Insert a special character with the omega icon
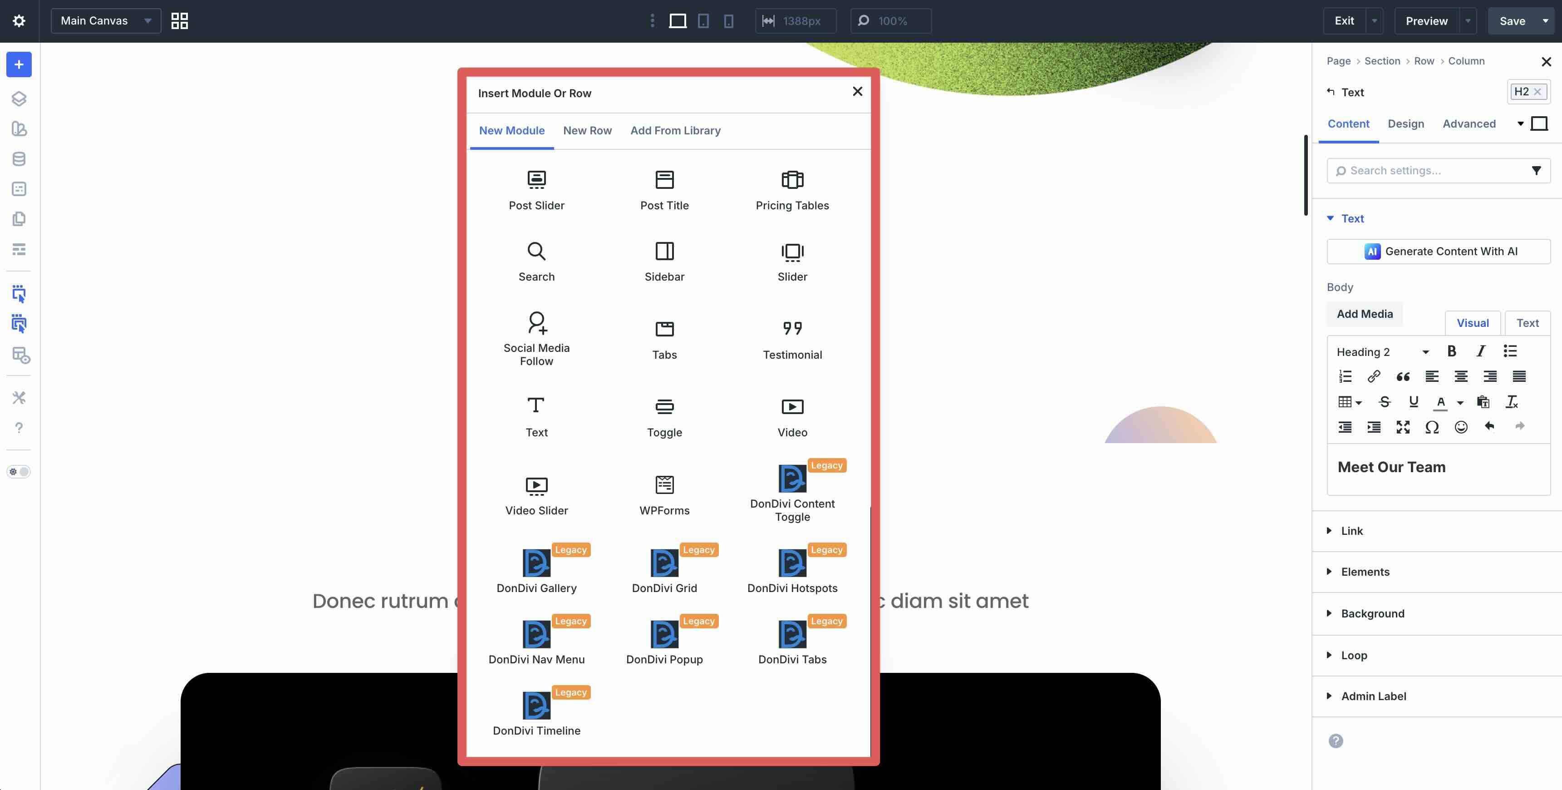 (1432, 426)
